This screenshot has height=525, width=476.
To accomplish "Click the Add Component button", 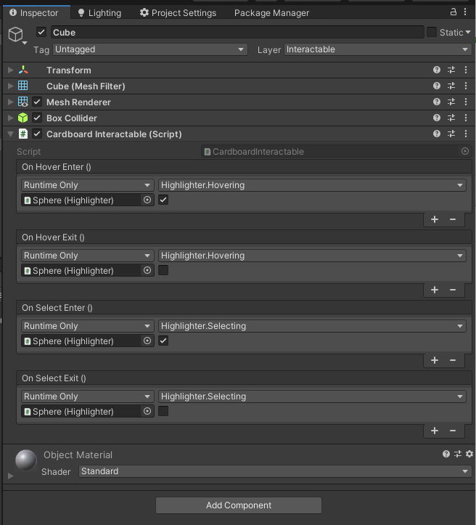I will click(239, 505).
